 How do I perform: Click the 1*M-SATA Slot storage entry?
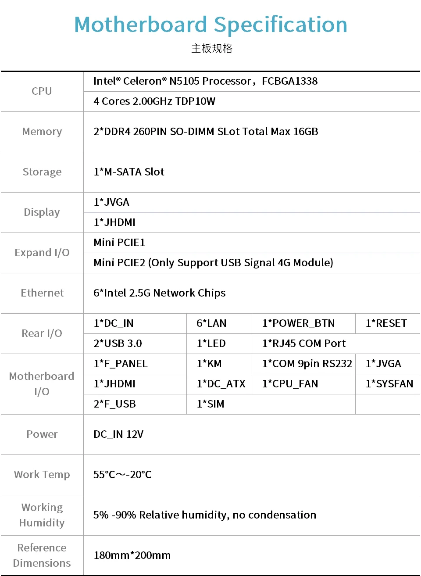129,172
